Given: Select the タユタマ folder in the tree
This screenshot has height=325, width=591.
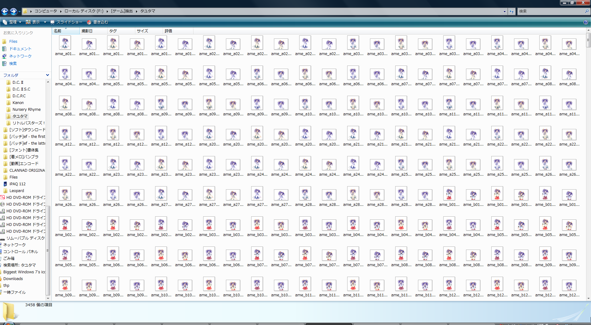Looking at the screenshot, I should tap(18, 116).
